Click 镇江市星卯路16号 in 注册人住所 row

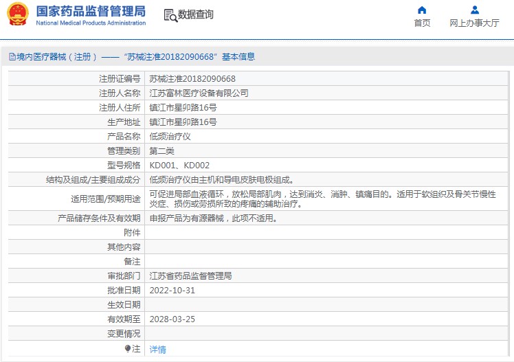183,108
